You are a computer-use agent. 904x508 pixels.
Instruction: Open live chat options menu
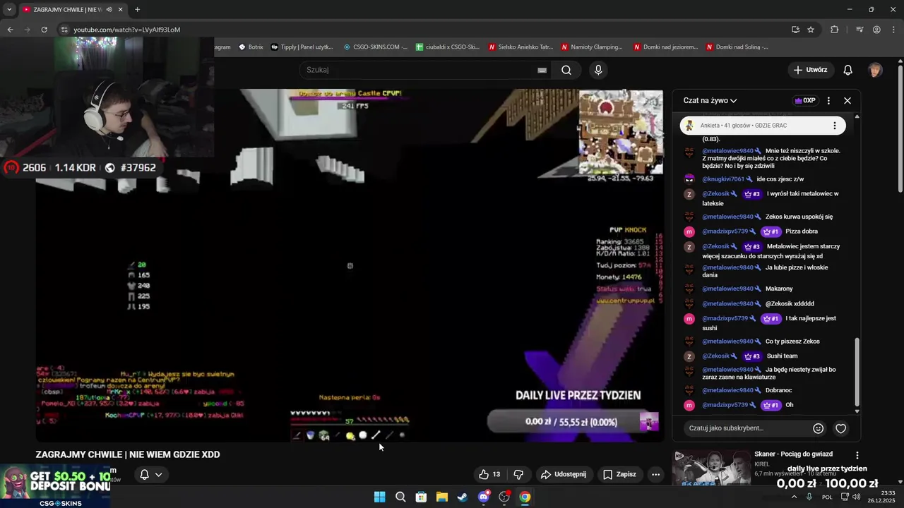coord(828,100)
